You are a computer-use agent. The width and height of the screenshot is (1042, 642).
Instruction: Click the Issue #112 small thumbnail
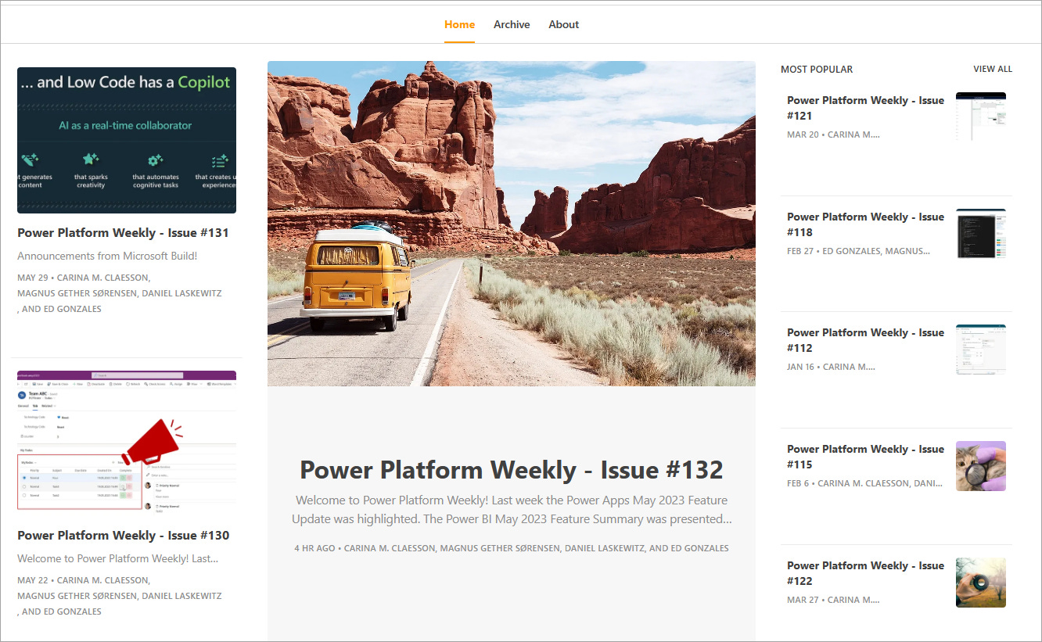click(981, 350)
